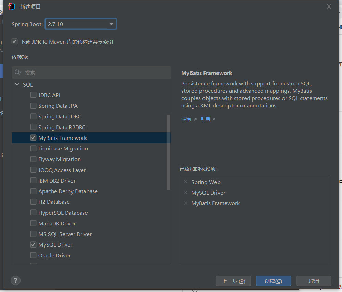Check the Liquibase Migration dependency

point(33,148)
